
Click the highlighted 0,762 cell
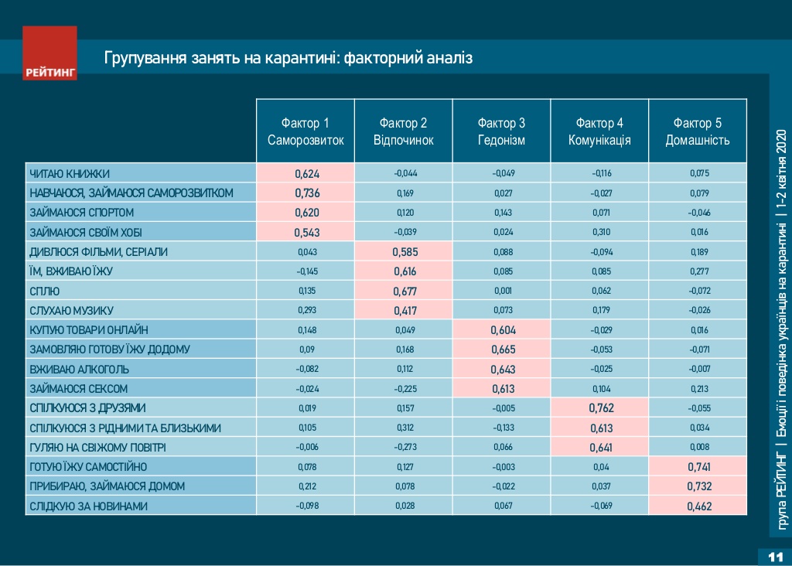(600, 408)
